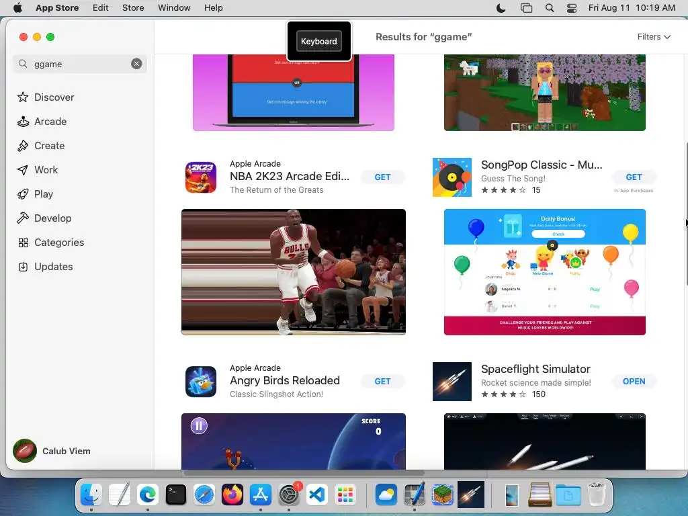
Task: View the Angry Birds gameplay screenshot
Action: (294, 441)
